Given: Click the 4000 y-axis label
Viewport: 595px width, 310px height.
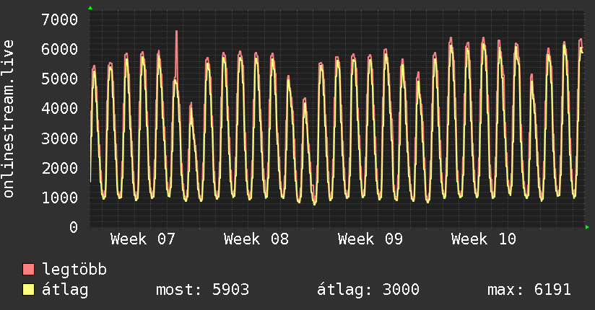Looking at the screenshot, I should pyautogui.click(x=60, y=109).
